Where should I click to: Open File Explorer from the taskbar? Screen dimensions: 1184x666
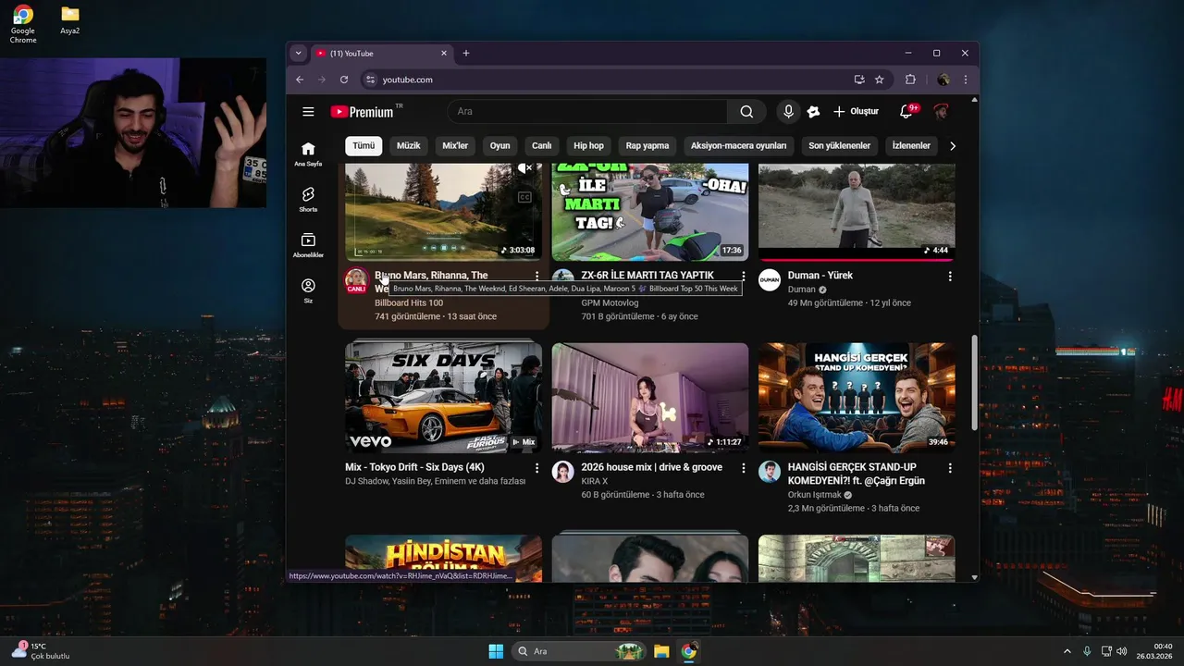[x=661, y=651]
